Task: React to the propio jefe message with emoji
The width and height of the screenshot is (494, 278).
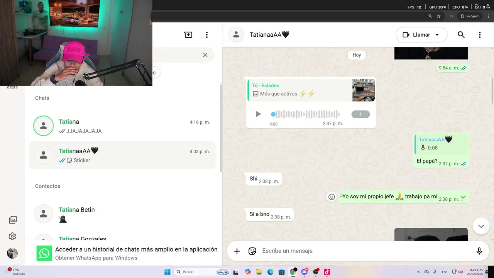Action: coord(332,197)
